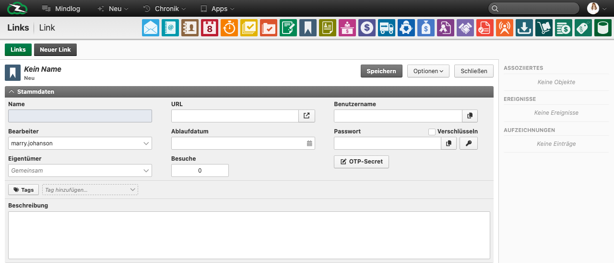Open the purple dollar coin icon
Viewport: 614px width, 263px height.
tap(367, 28)
